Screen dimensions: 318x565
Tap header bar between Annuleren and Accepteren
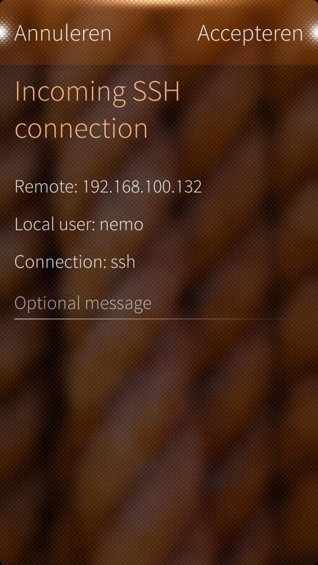point(154,33)
